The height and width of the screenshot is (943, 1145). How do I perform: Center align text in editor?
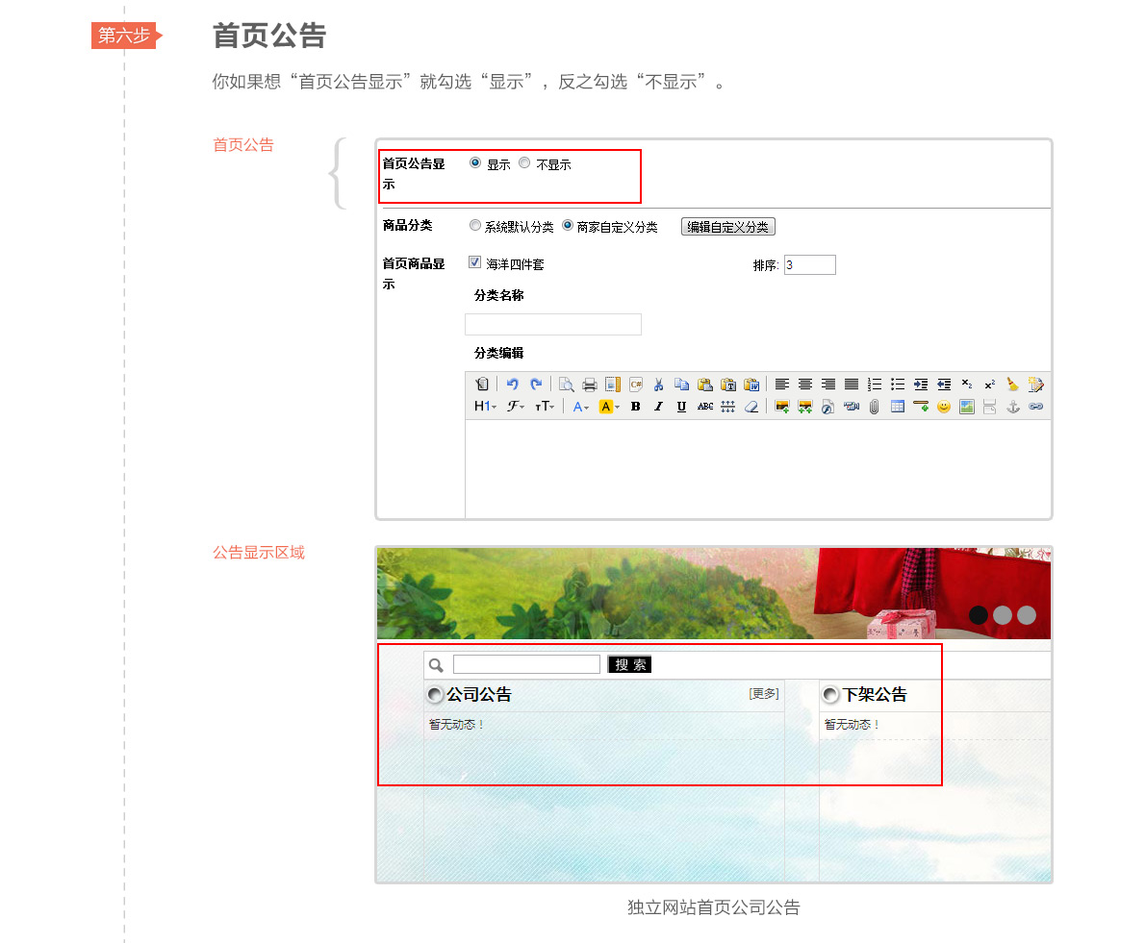(804, 385)
